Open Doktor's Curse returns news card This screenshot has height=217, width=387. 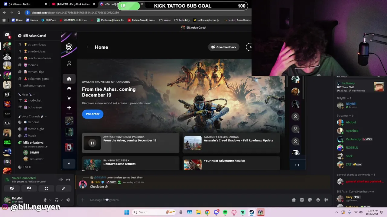tap(131, 163)
